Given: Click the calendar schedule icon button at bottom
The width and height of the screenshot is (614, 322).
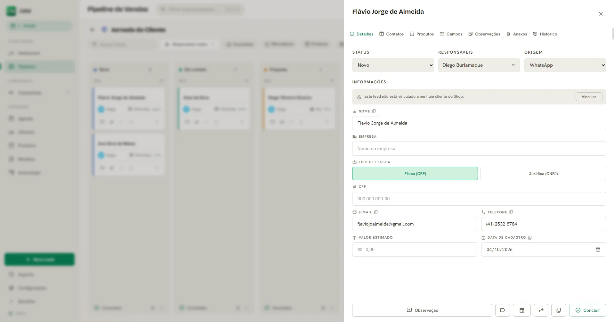Looking at the screenshot, I should (x=522, y=310).
